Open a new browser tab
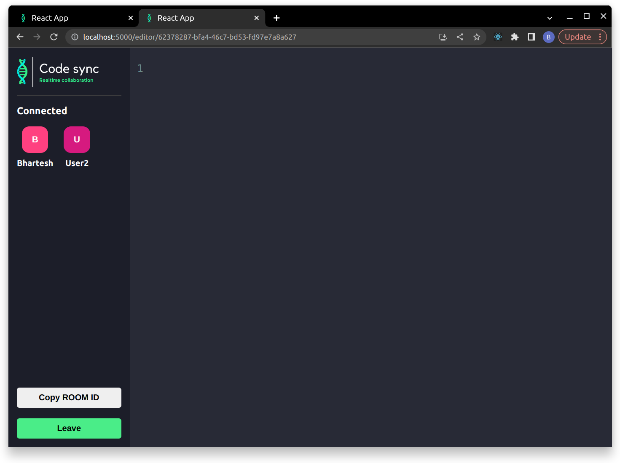 coord(276,18)
